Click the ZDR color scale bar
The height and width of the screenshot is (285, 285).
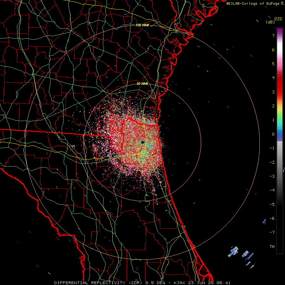pyautogui.click(x=280, y=141)
